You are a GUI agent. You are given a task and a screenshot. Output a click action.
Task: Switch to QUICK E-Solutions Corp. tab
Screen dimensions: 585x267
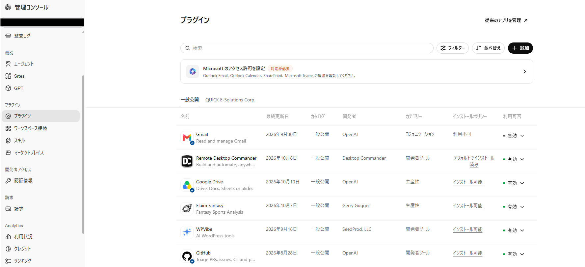point(230,100)
